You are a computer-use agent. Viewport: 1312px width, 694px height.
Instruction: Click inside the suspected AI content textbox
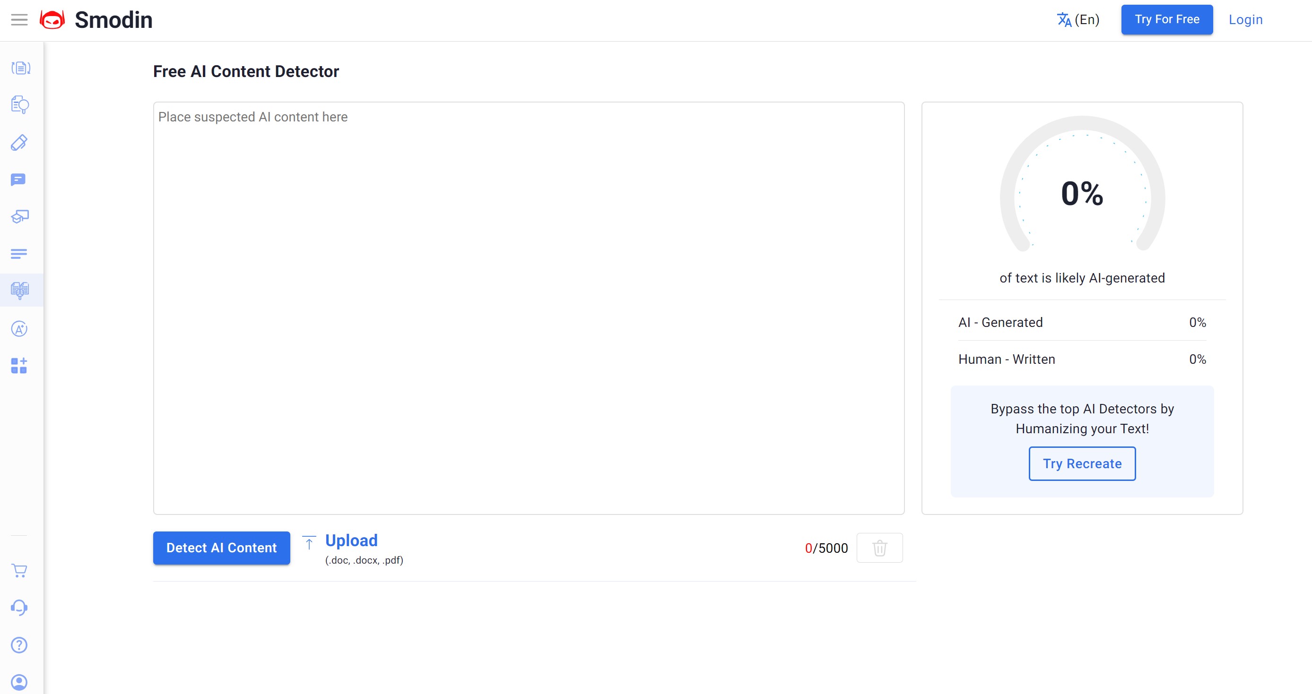coord(528,308)
